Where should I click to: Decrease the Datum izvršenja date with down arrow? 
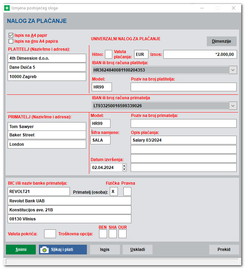coord(124,169)
